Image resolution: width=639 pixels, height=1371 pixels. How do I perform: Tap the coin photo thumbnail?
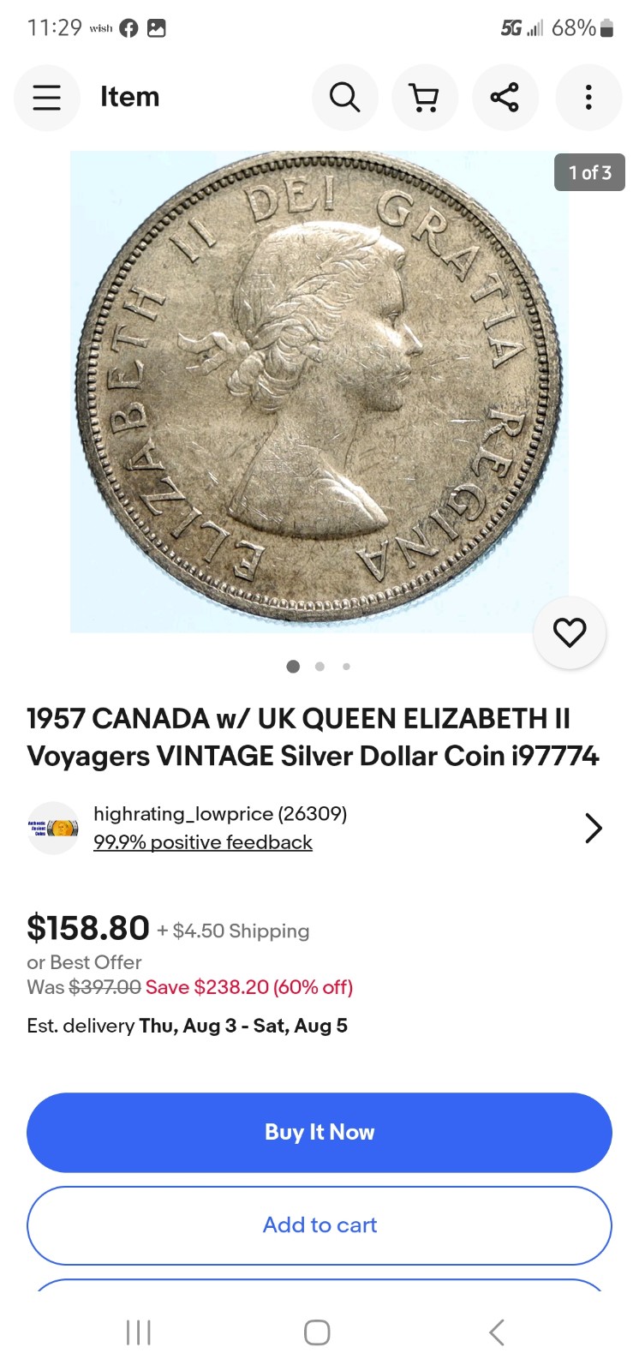point(319,392)
